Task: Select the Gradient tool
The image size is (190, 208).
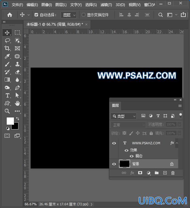Action: point(7,80)
